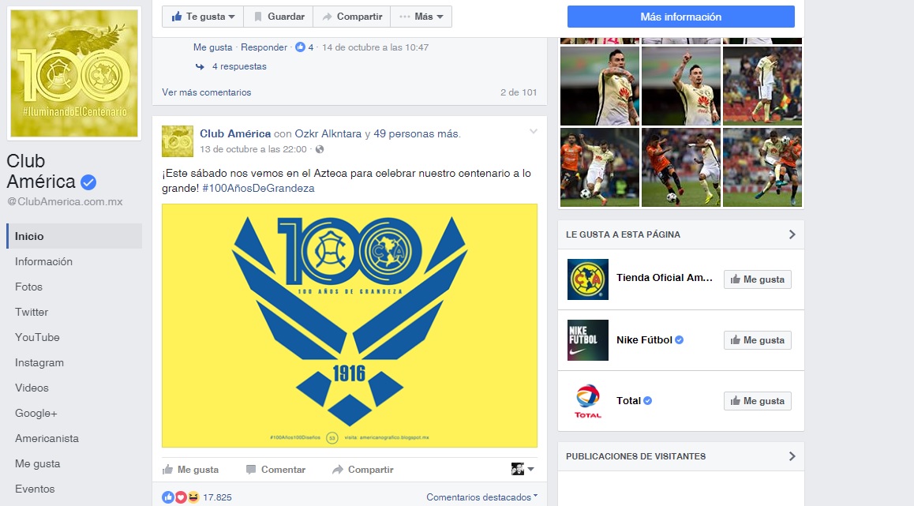The image size is (914, 506).
Task: Click the Más información button
Action: point(681,17)
